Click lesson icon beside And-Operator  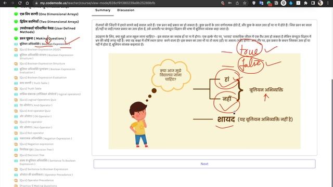(x=16, y=105)
